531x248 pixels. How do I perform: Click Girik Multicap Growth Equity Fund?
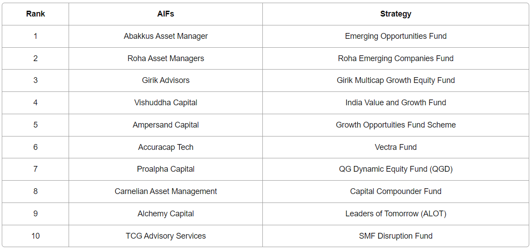point(396,80)
